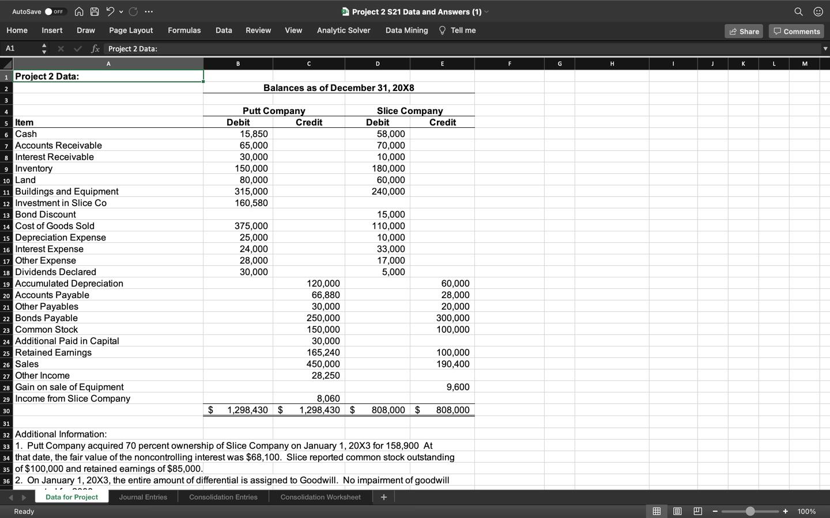Switch to the Draw ribbon tab
This screenshot has height=518, width=830.
point(86,31)
